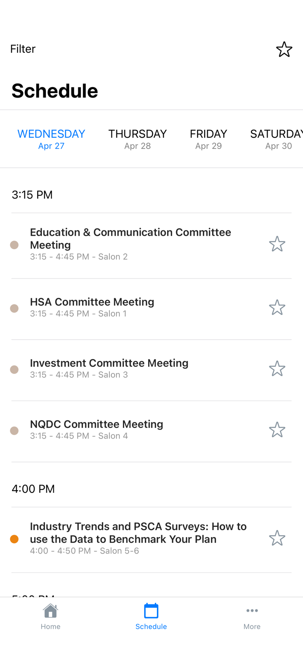The width and height of the screenshot is (303, 656).
Task: Switch to the Thursday Apr 28 tab
Action: tap(137, 139)
